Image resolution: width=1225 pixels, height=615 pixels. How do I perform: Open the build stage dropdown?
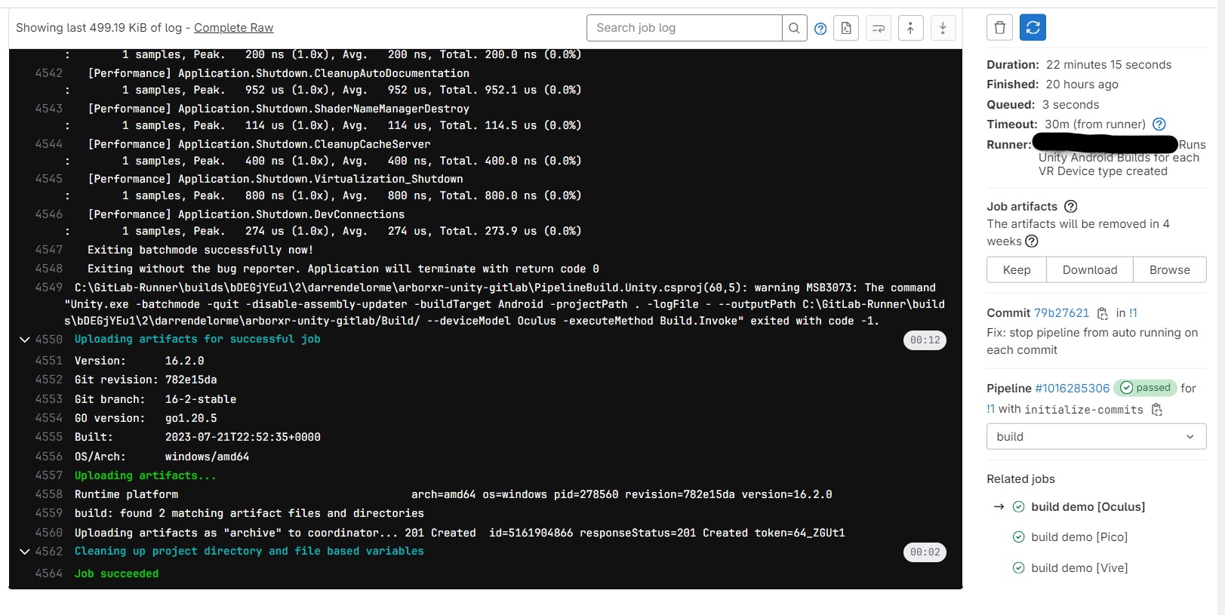coord(1096,437)
